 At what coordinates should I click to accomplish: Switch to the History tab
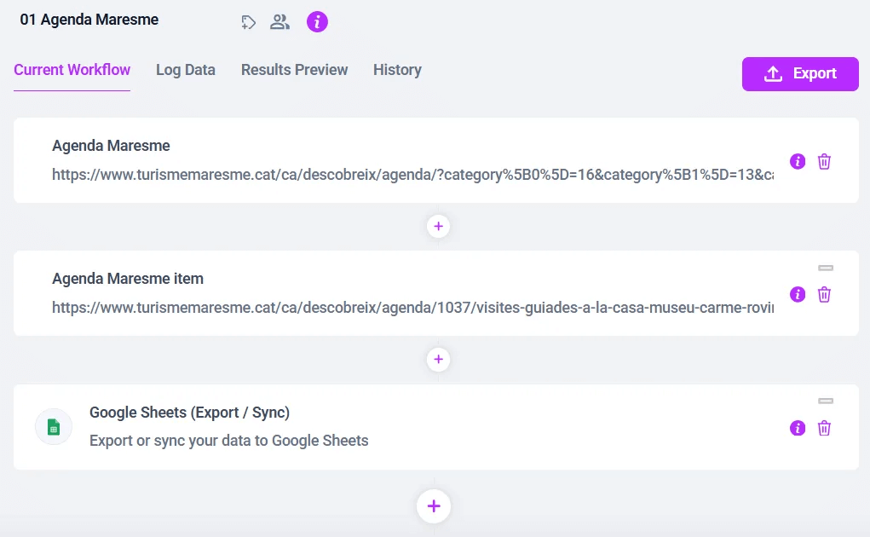pyautogui.click(x=397, y=70)
